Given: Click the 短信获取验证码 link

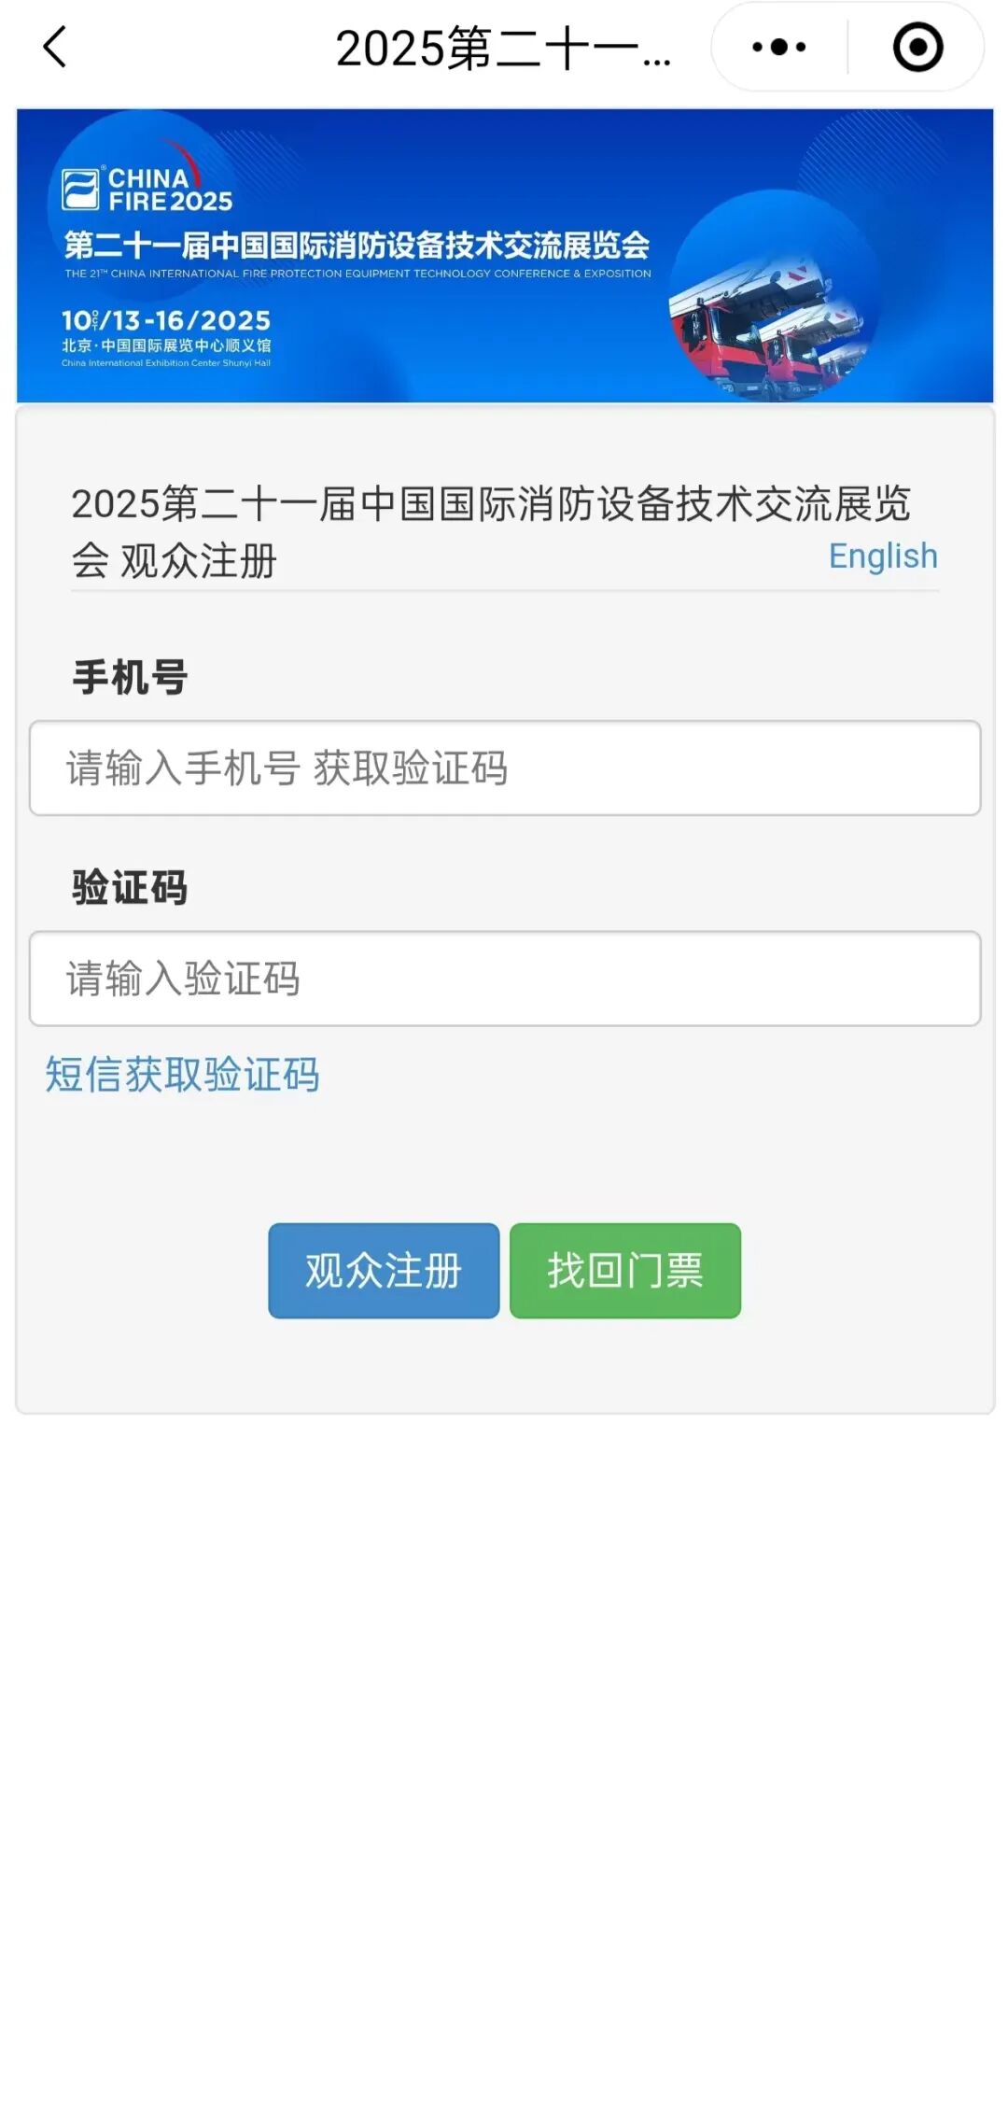Looking at the screenshot, I should (x=183, y=1075).
